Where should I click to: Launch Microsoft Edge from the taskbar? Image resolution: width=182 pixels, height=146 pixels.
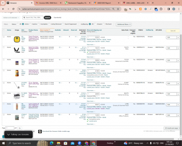pos(52,143)
